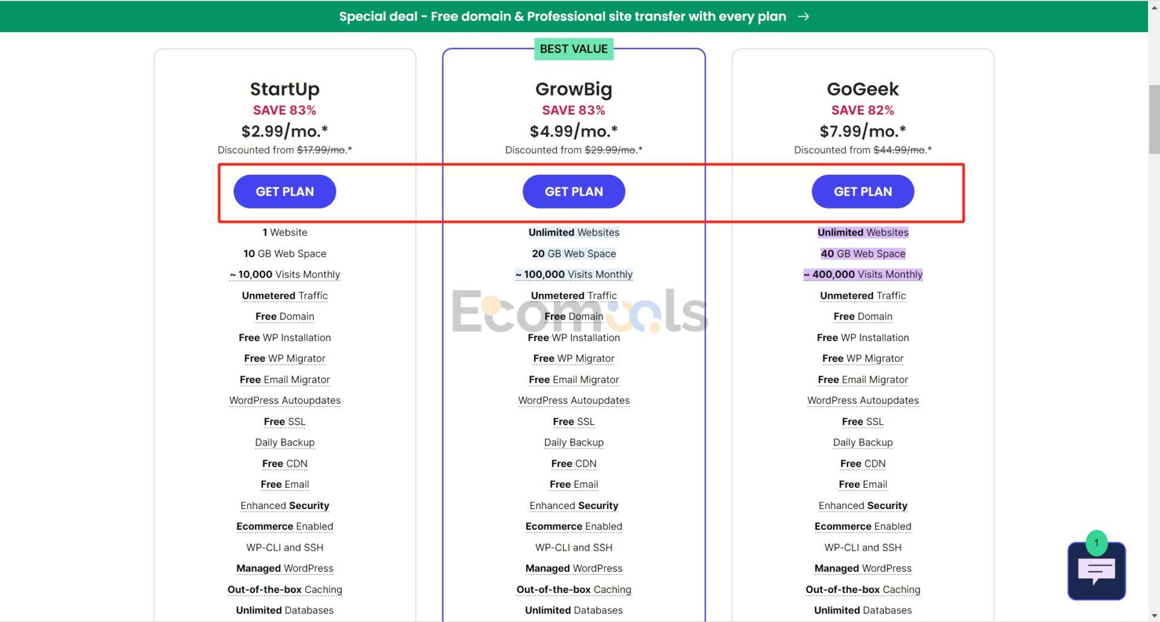Click StartUp price '$2.99/mo.*'

point(285,131)
